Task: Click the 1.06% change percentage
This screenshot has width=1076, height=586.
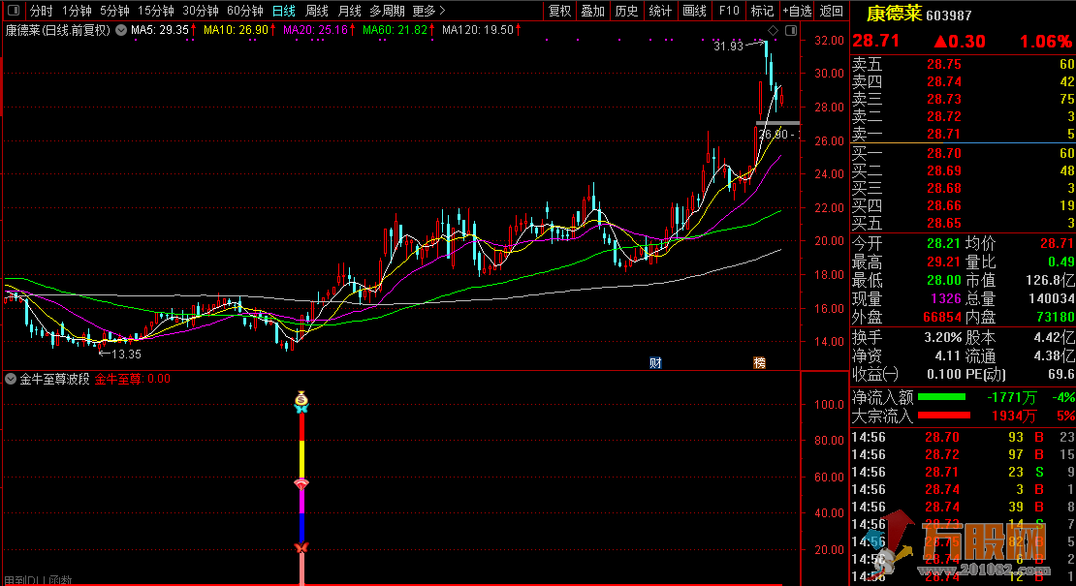Action: [x=1047, y=41]
